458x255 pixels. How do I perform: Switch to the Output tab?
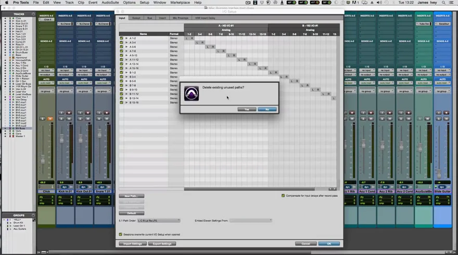pos(136,18)
